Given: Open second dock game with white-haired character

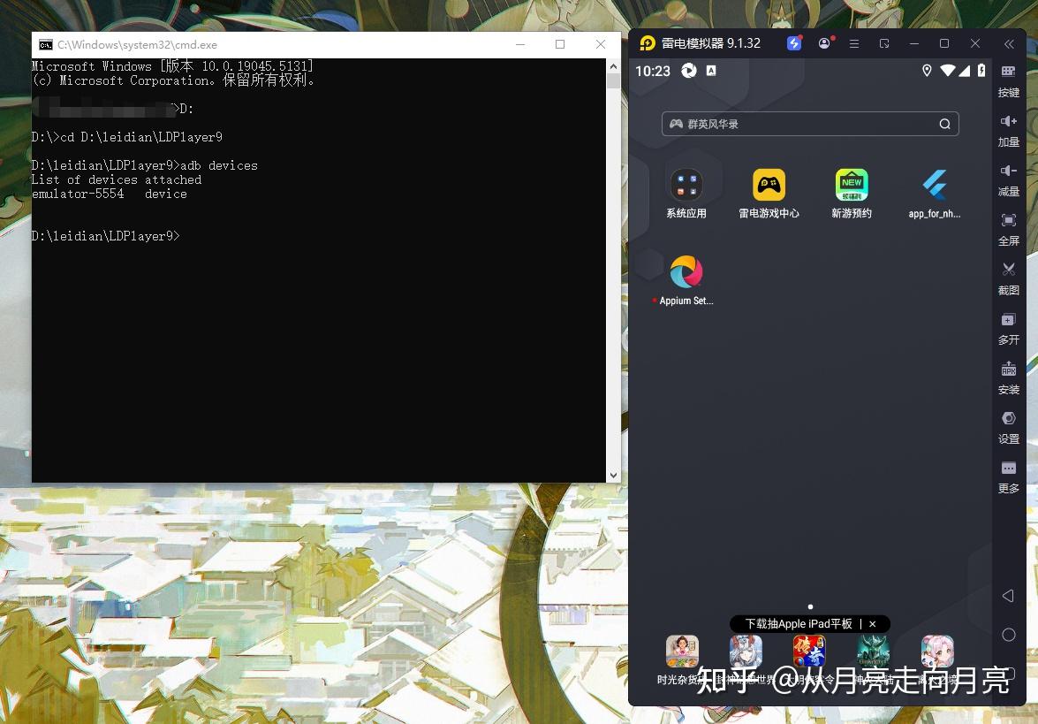Looking at the screenshot, I should coord(746,652).
